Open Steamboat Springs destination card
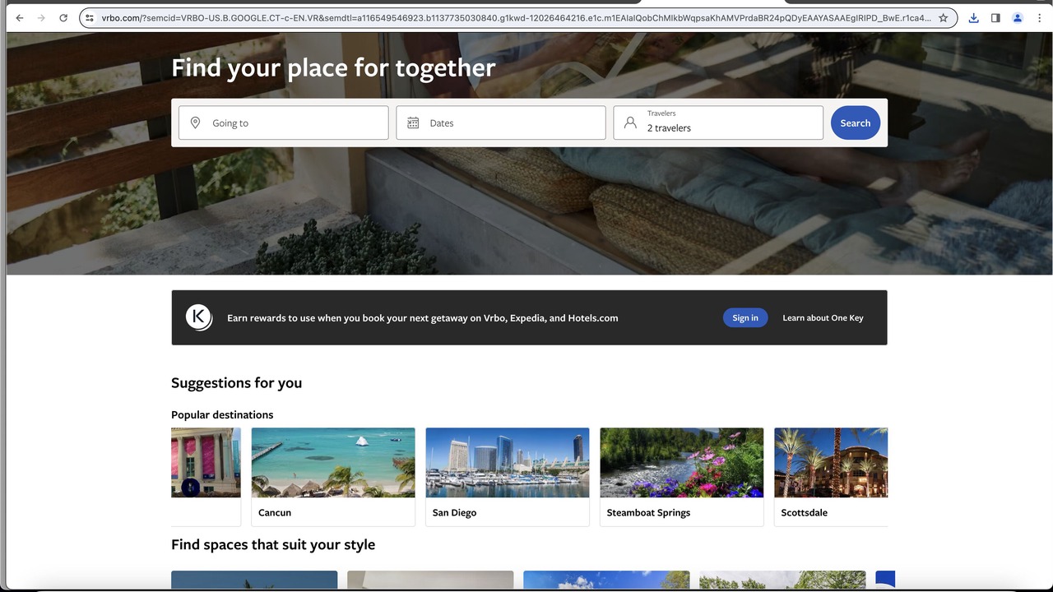Viewport: 1053px width, 592px height. click(x=682, y=475)
